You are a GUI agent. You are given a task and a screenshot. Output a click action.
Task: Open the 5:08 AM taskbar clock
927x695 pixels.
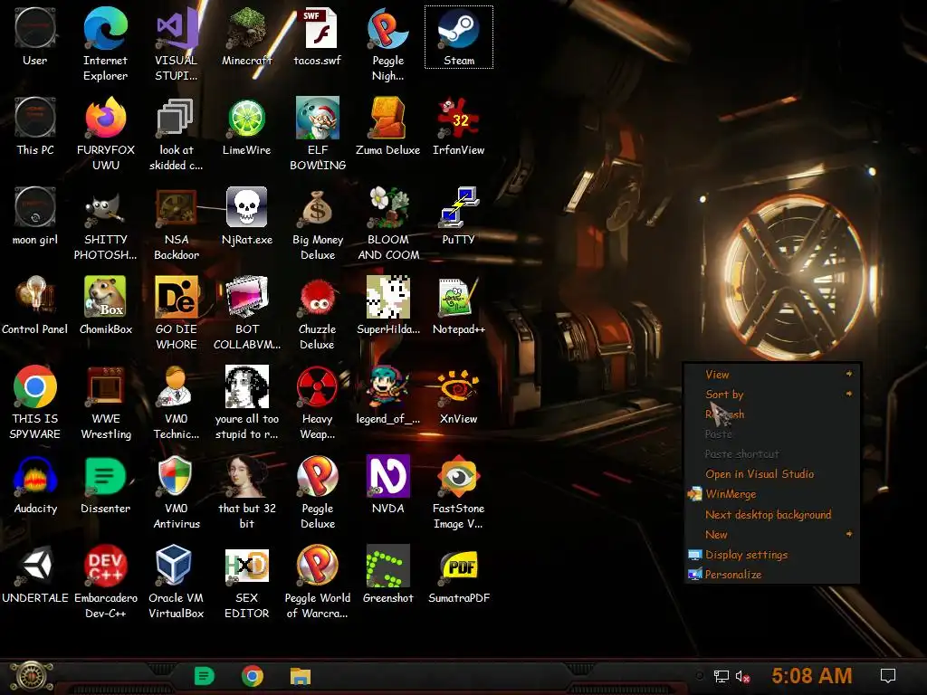(812, 675)
